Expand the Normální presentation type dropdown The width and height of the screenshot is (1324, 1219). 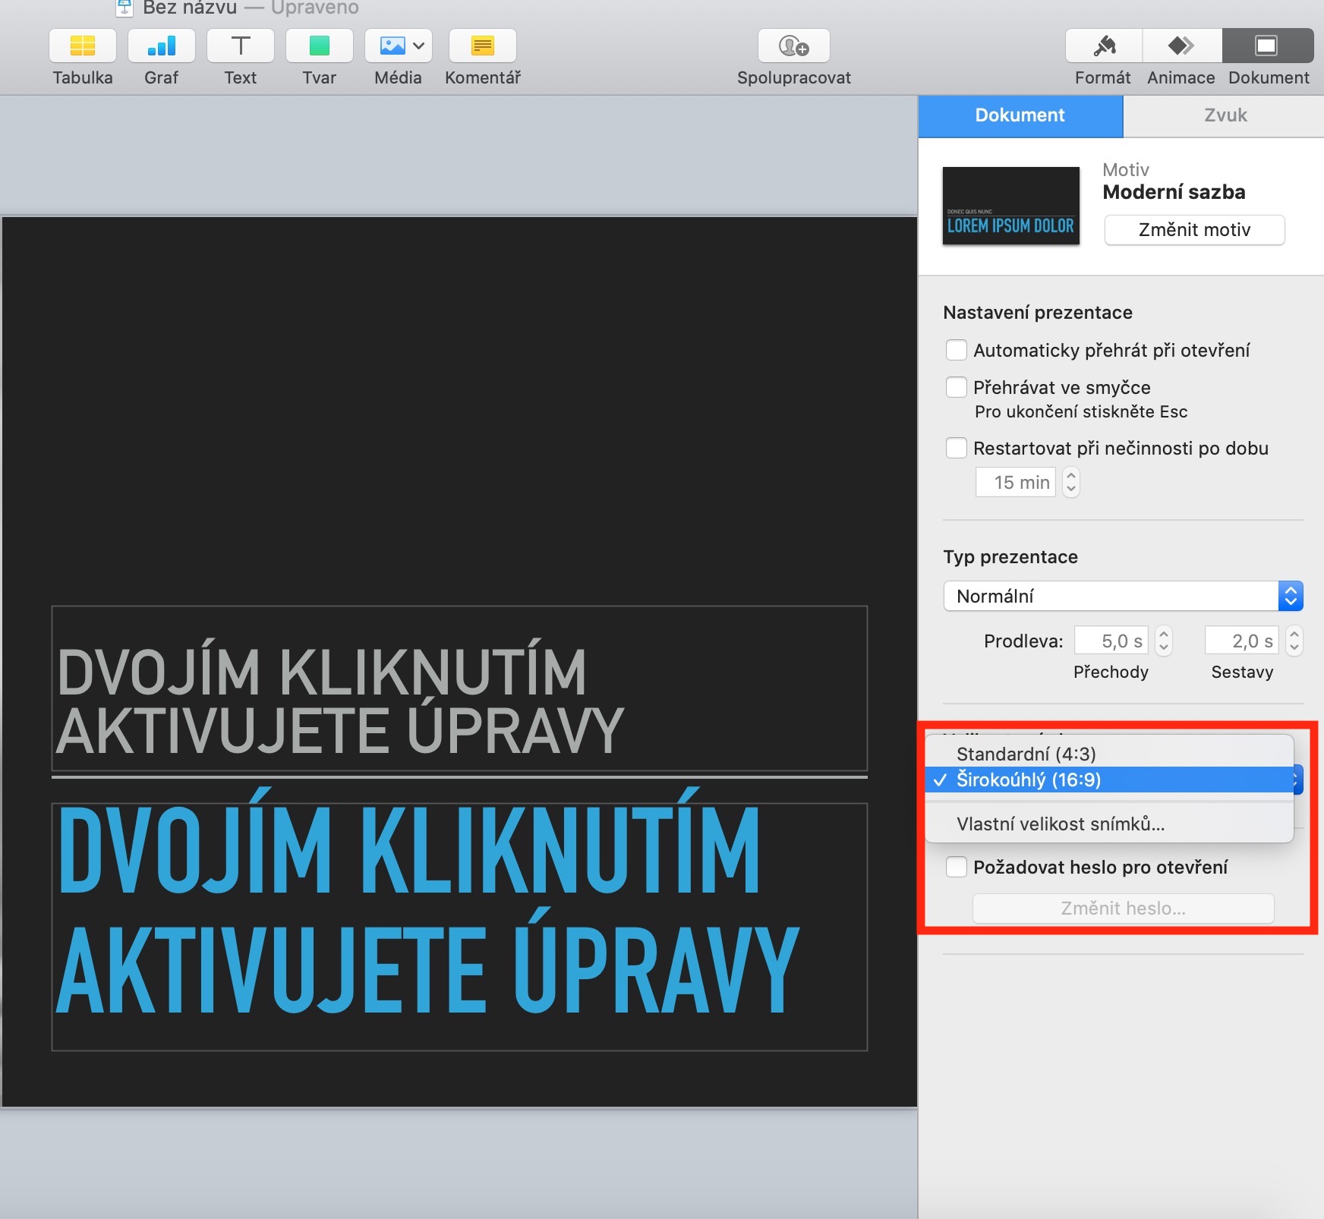point(1123,596)
